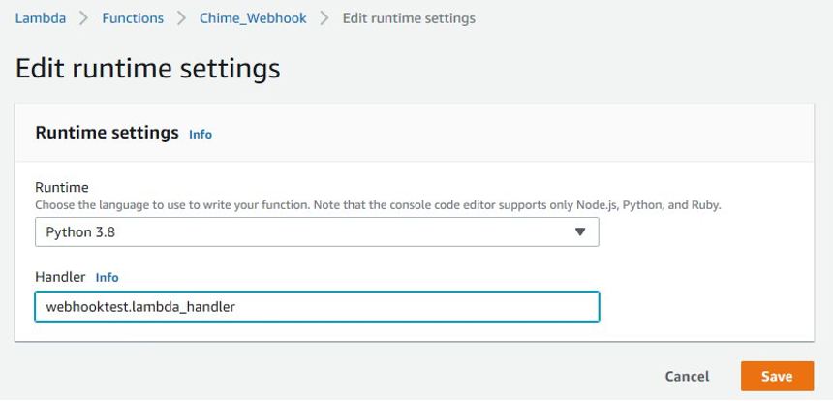Click the chevron after the Functions breadcrumb
Screen dimensions: 833x401
(181, 18)
